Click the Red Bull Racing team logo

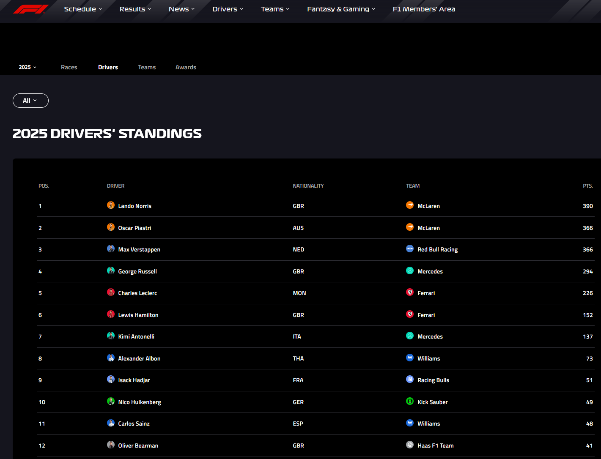[x=410, y=249]
